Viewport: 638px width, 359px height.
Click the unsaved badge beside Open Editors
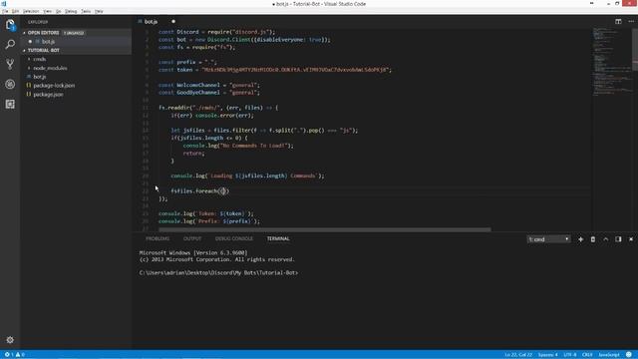(74, 33)
